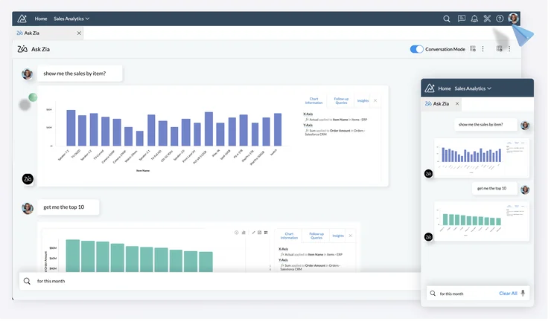Click lower Zia avatar in mobile panel
This screenshot has width=554, height=327.
[428, 237]
